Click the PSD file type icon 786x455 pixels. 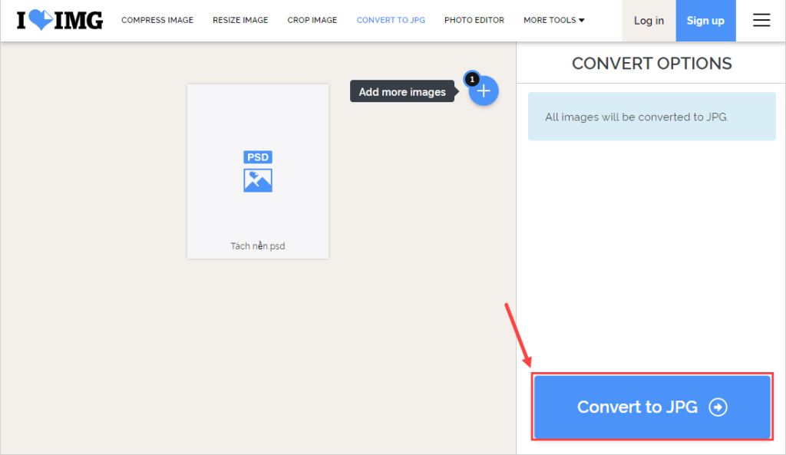tap(258, 170)
